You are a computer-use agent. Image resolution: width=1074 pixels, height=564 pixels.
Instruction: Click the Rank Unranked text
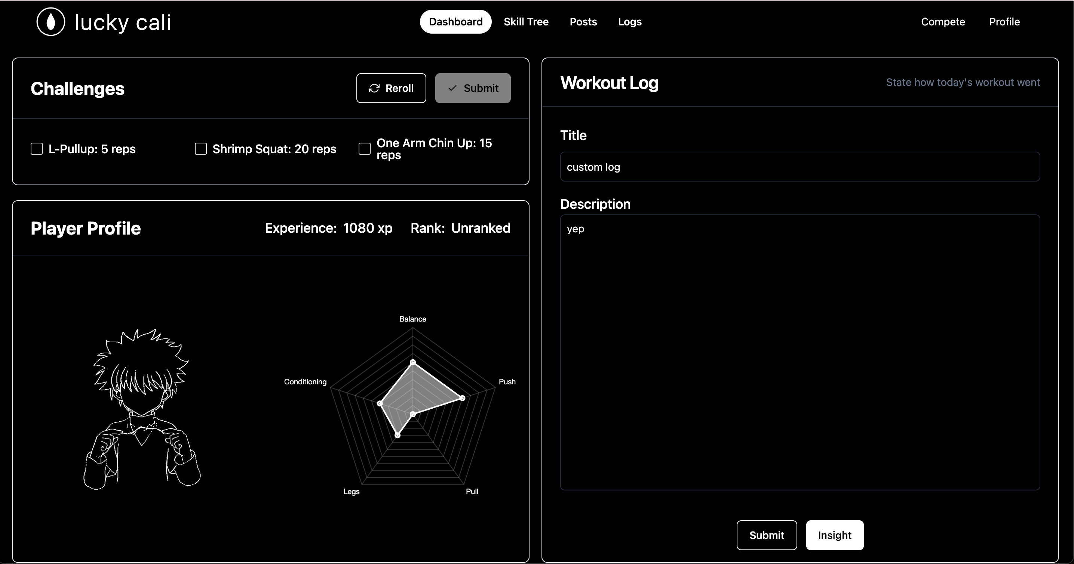[x=460, y=228]
